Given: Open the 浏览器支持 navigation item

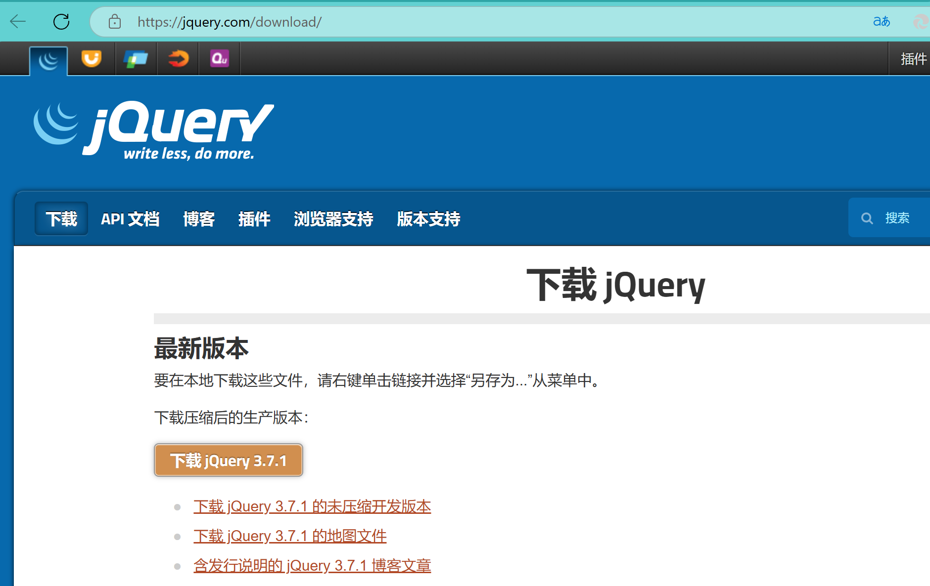Looking at the screenshot, I should [333, 219].
